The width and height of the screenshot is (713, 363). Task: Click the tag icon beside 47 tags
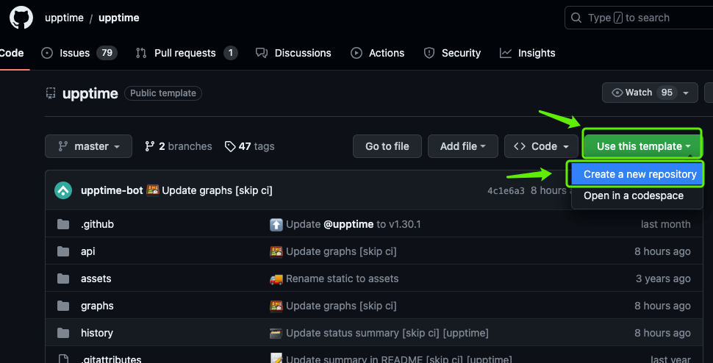pos(230,146)
